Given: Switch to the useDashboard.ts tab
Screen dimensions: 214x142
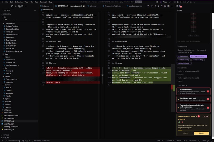Looking at the screenshot, I should (x=135, y=6).
